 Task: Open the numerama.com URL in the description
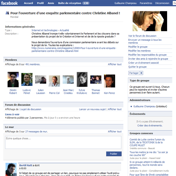[x=74, y=50]
